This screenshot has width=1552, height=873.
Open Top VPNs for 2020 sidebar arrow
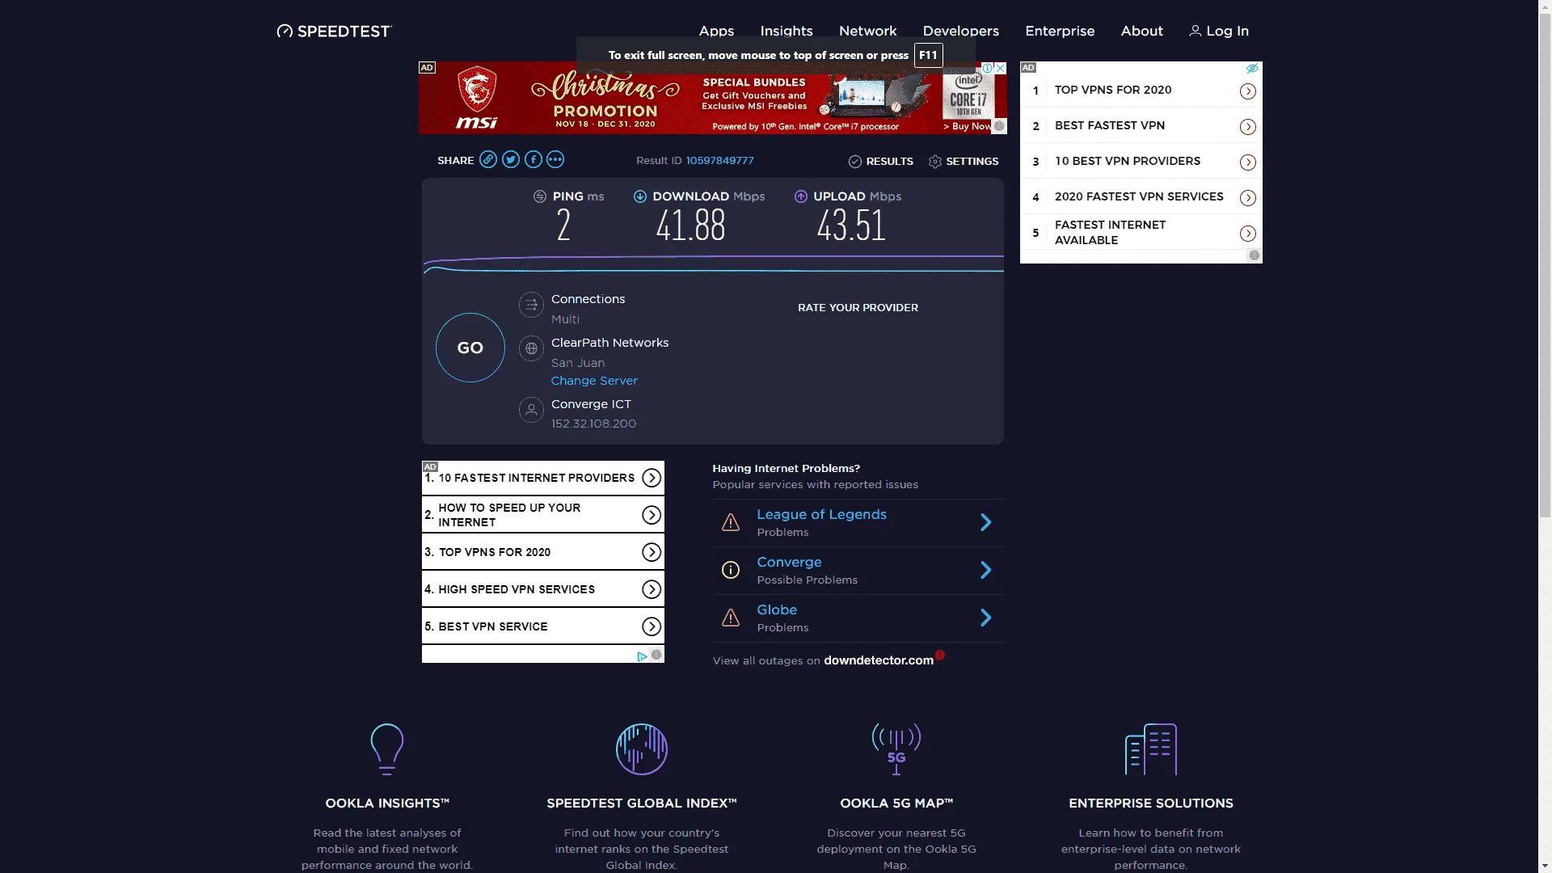1248,91
